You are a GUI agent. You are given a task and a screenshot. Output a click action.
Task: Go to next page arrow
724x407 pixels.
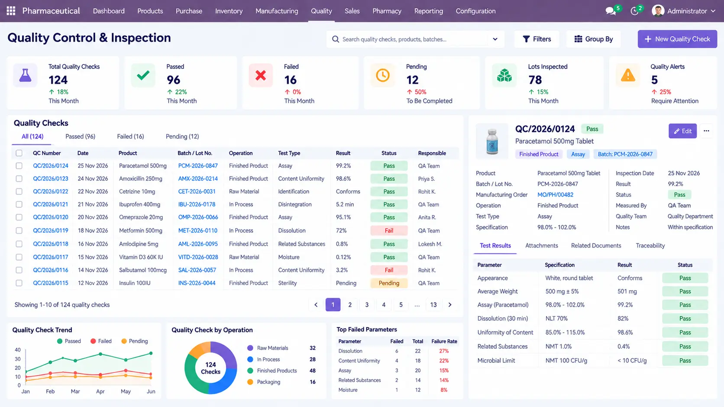coord(450,305)
